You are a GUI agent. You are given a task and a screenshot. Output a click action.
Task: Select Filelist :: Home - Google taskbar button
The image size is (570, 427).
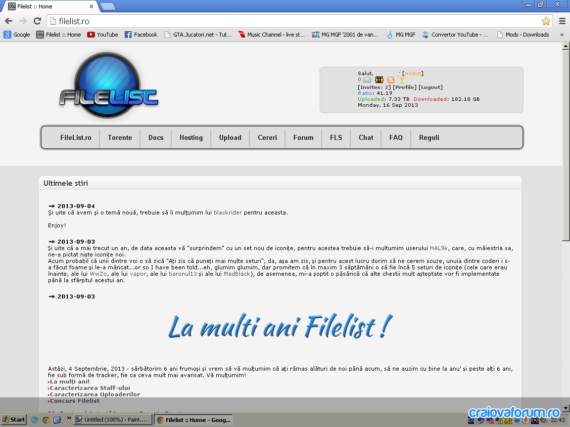pos(193,420)
